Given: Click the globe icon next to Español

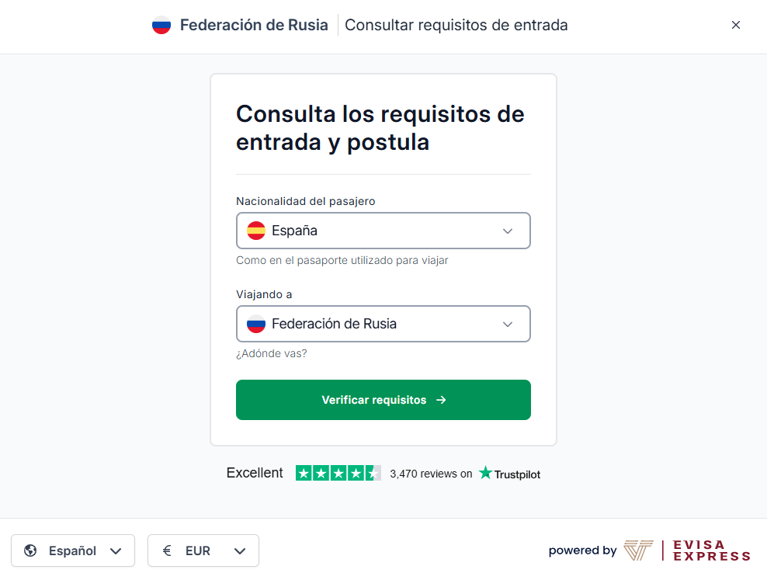Looking at the screenshot, I should pos(29,551).
